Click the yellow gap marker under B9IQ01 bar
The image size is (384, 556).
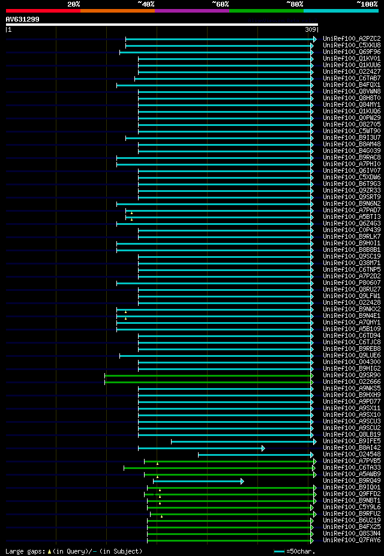(x=160, y=490)
